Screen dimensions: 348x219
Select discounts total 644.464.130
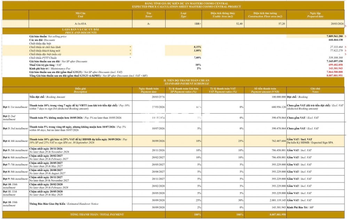tap(335, 40)
